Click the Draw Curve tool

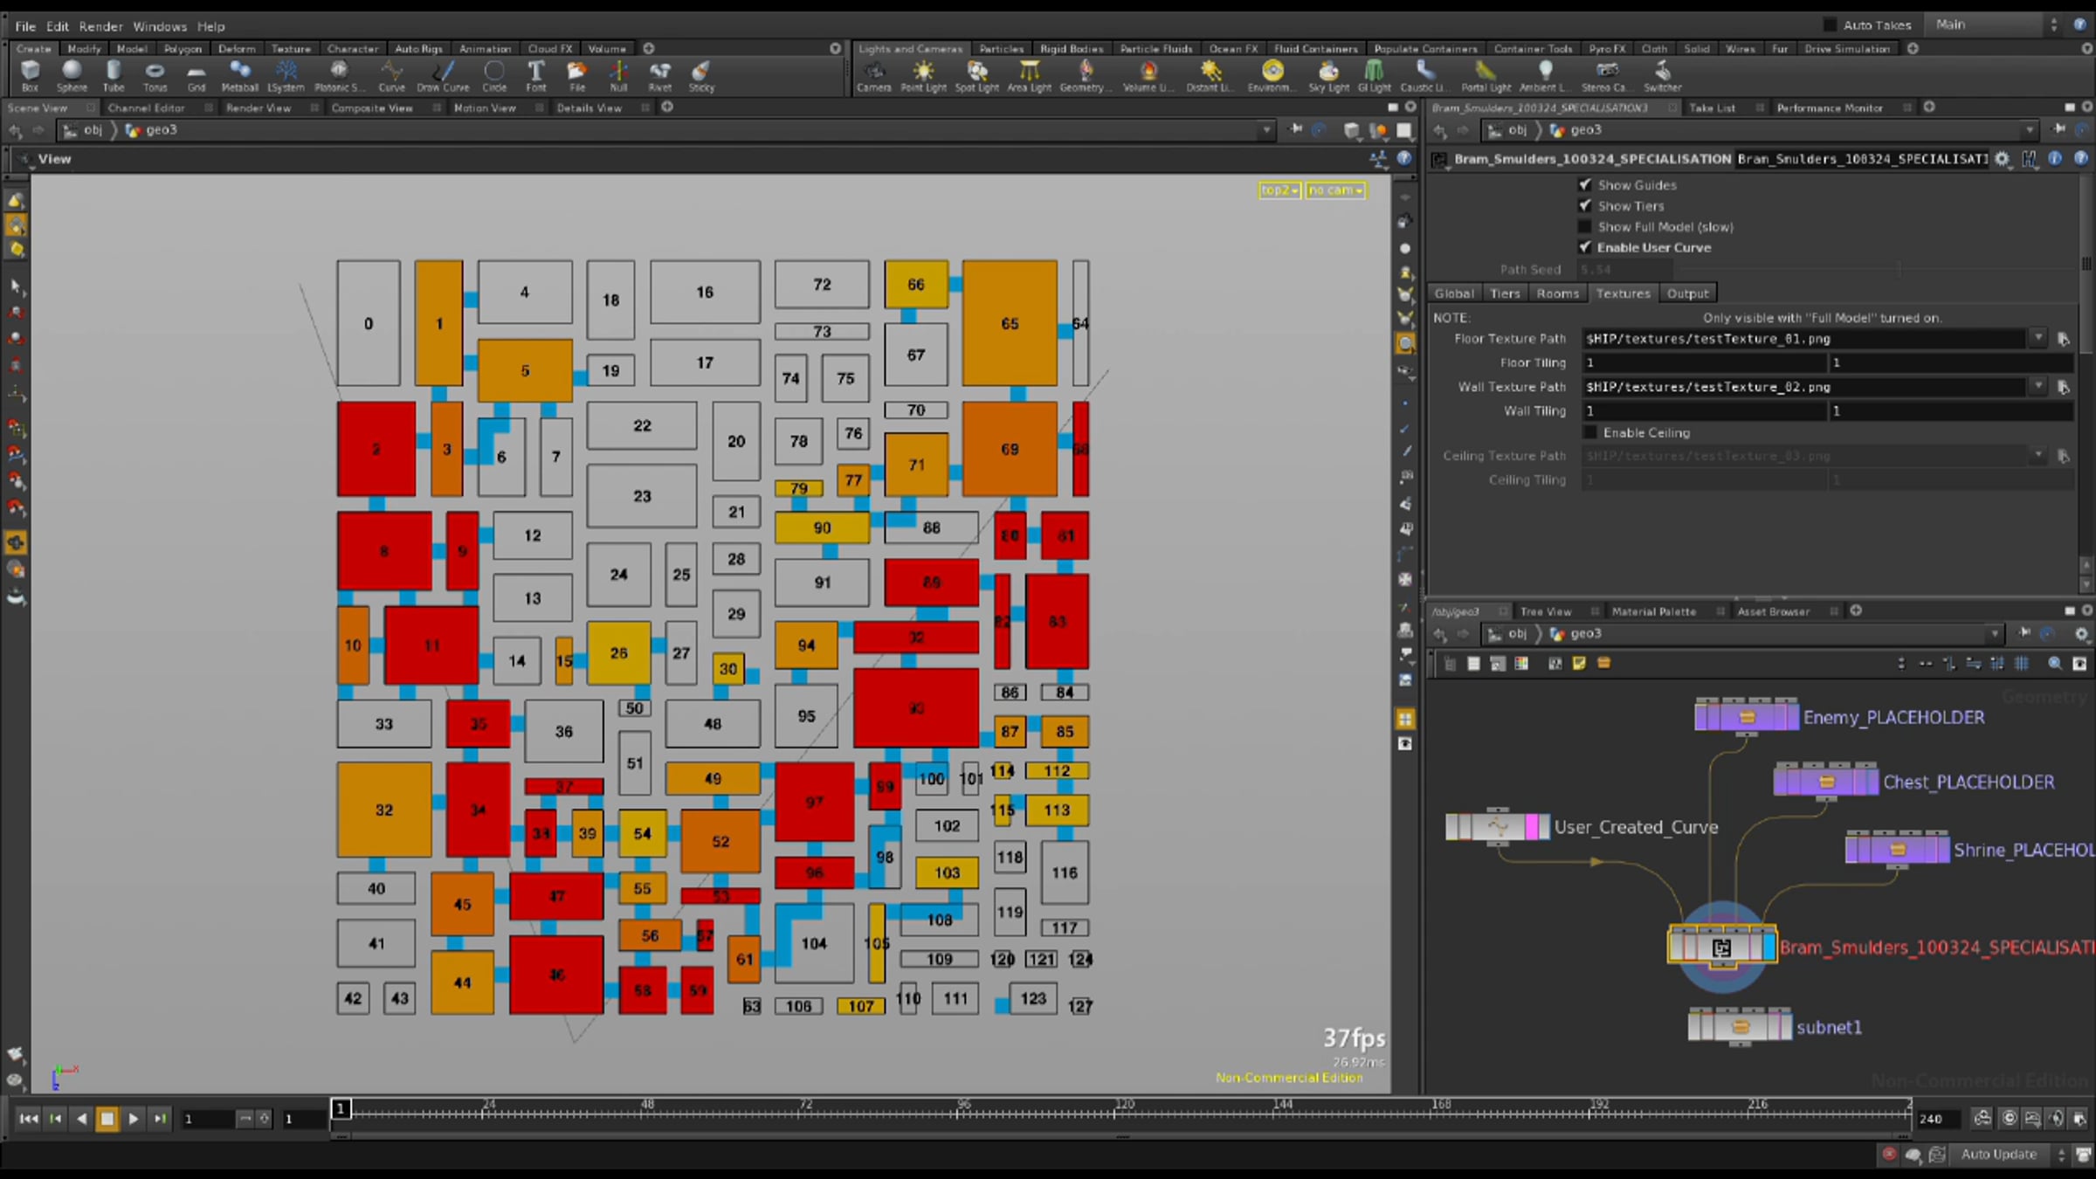(x=443, y=74)
